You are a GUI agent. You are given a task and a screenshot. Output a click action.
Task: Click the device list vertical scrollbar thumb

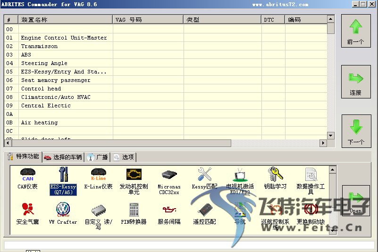coord(330,28)
